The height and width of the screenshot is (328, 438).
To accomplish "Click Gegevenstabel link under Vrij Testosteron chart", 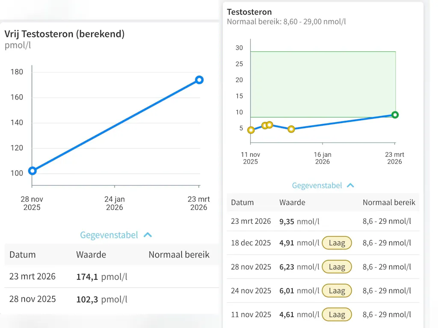I will coord(109,235).
